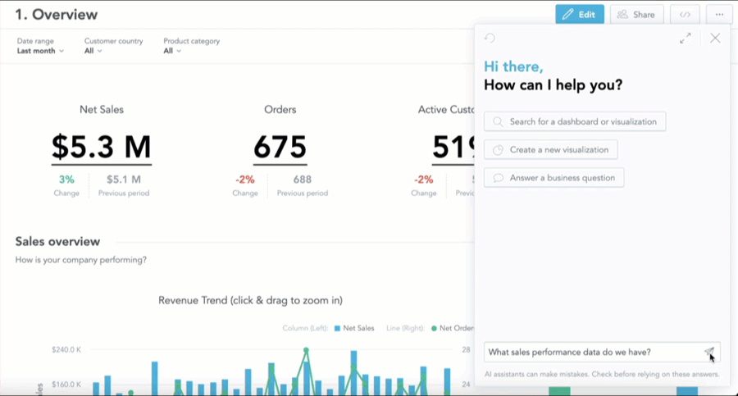Click the $160.0 K axis label
This screenshot has height=396, width=738.
(66, 385)
